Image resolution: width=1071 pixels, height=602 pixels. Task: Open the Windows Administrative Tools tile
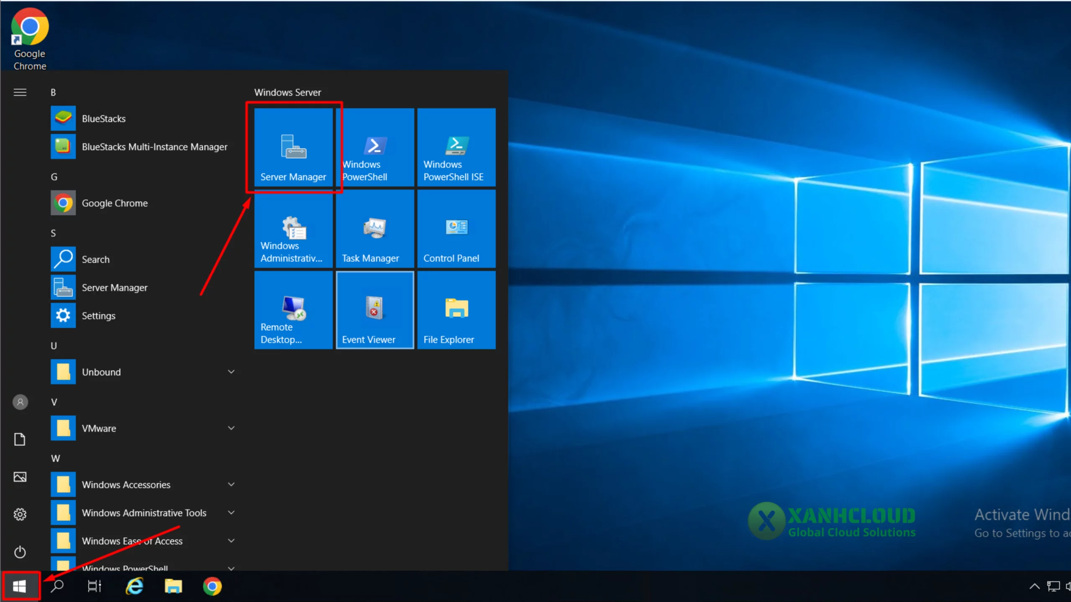(293, 229)
